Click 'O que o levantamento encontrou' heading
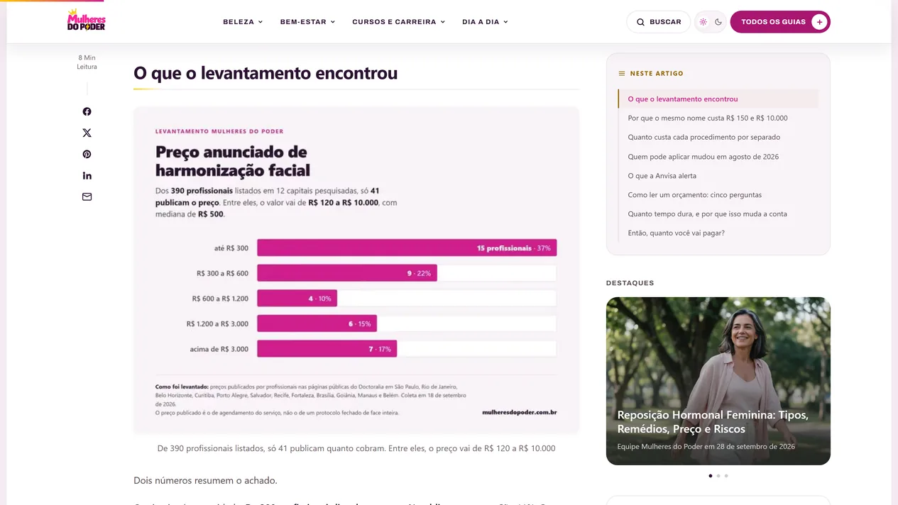898x505 pixels. (x=265, y=73)
